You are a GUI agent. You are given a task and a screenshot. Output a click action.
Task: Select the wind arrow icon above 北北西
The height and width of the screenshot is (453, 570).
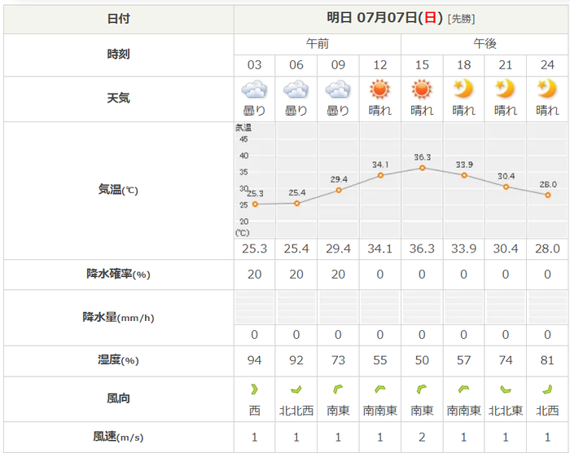pyautogui.click(x=296, y=389)
